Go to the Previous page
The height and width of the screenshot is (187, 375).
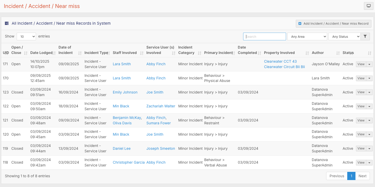[x=337, y=176]
